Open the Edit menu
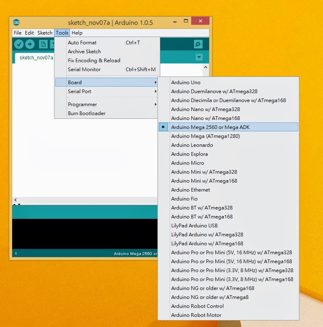This screenshot has width=323, height=327. pyautogui.click(x=29, y=33)
